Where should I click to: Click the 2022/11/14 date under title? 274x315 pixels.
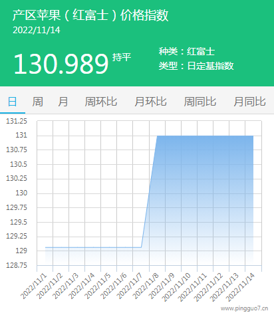coord(37,30)
